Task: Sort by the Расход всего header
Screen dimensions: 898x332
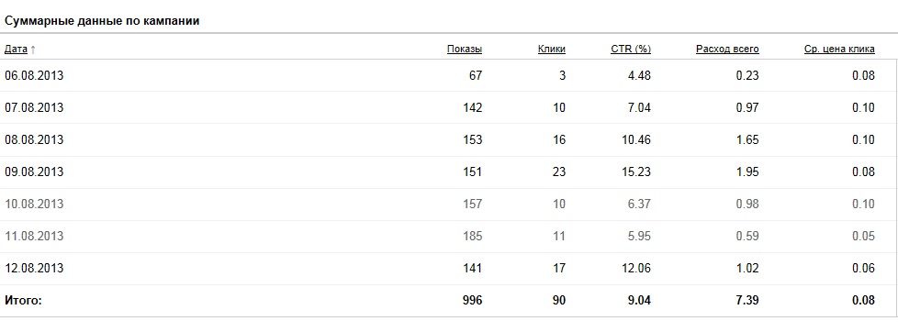Action: pos(727,50)
